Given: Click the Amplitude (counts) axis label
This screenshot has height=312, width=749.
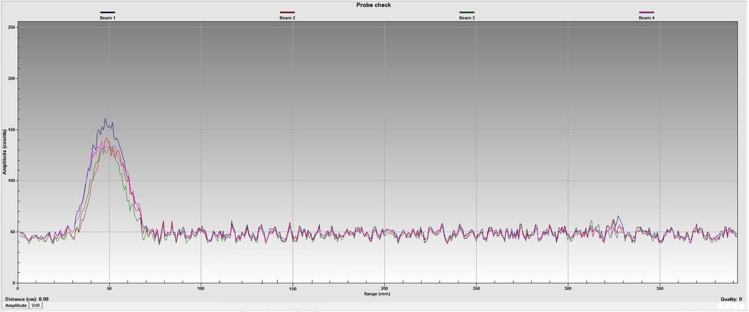Looking at the screenshot, I should pyautogui.click(x=5, y=152).
